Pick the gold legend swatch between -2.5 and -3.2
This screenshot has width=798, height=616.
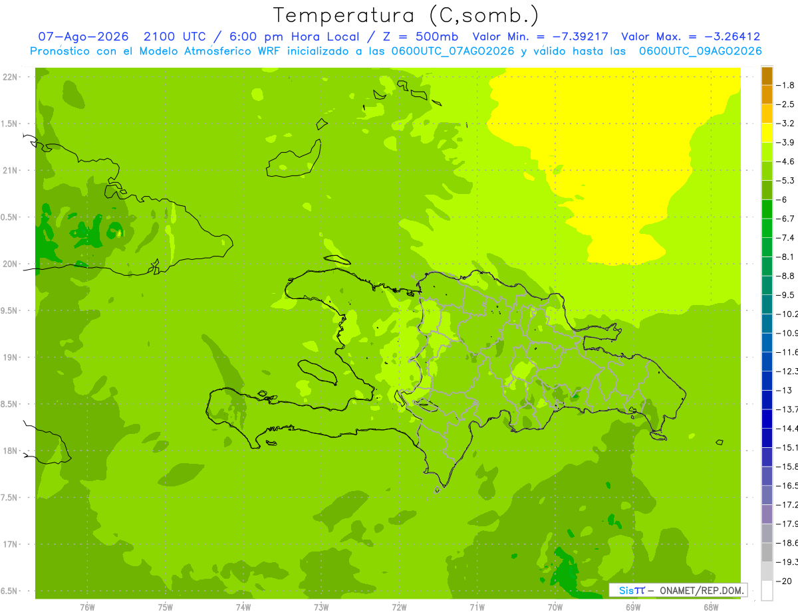(767, 113)
